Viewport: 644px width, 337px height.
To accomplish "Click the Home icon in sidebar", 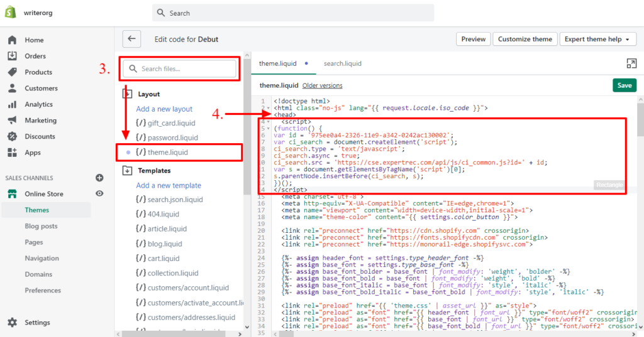I will point(12,40).
